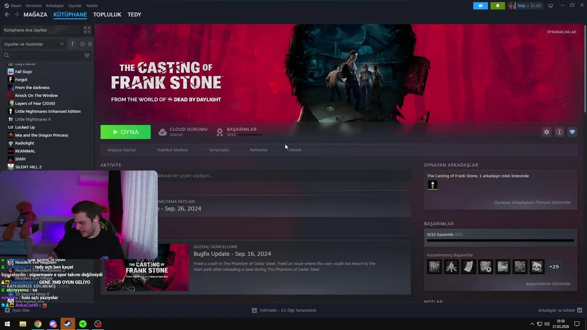
Task: Open the Steam menu
Action: pos(13,6)
